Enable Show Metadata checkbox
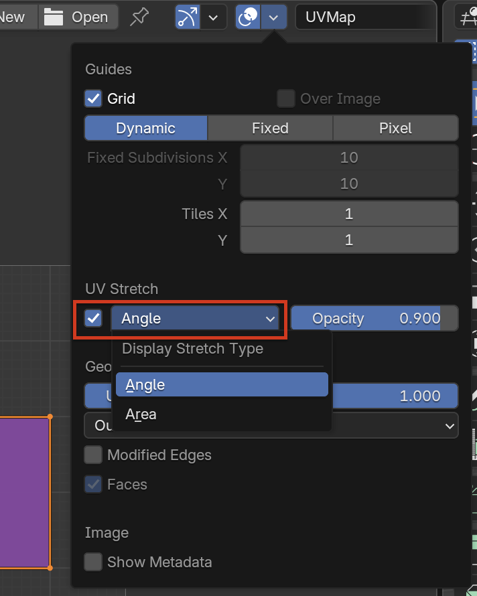Image resolution: width=477 pixels, height=596 pixels. point(93,562)
